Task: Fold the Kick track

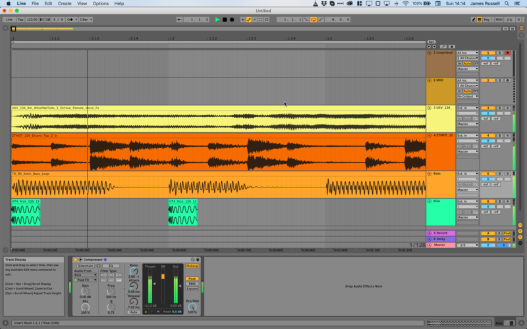Action: tap(430, 201)
